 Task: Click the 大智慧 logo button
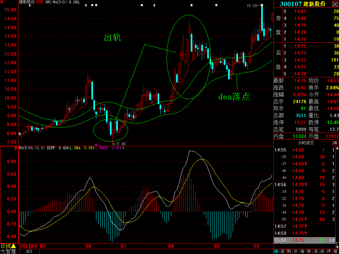[x=8, y=251]
